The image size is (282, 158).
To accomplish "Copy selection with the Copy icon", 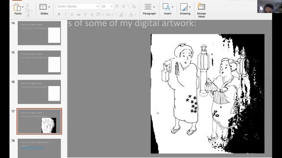I will coord(27,11).
